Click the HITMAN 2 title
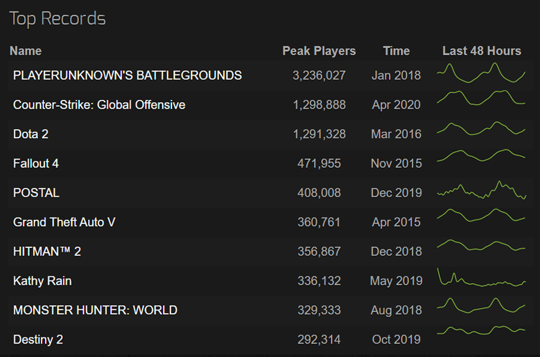540x357 pixels. [47, 251]
